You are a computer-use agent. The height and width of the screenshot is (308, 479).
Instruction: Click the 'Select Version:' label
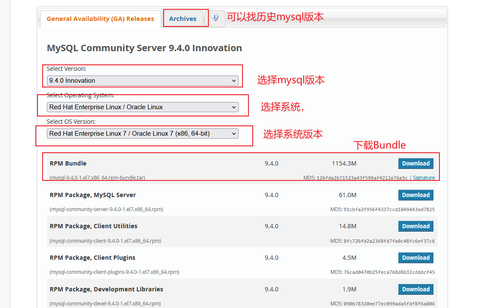coord(66,69)
